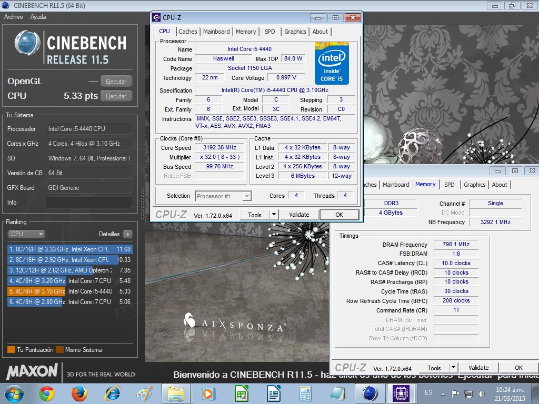This screenshot has width=539, height=404.
Task: Switch to SPD tab in front CPU-Z
Action: click(270, 32)
